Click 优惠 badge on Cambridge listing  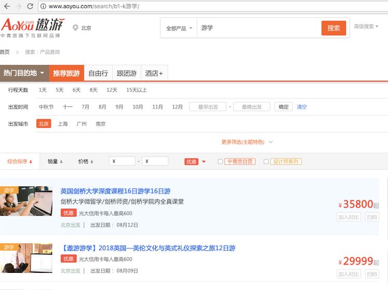[x=69, y=213]
